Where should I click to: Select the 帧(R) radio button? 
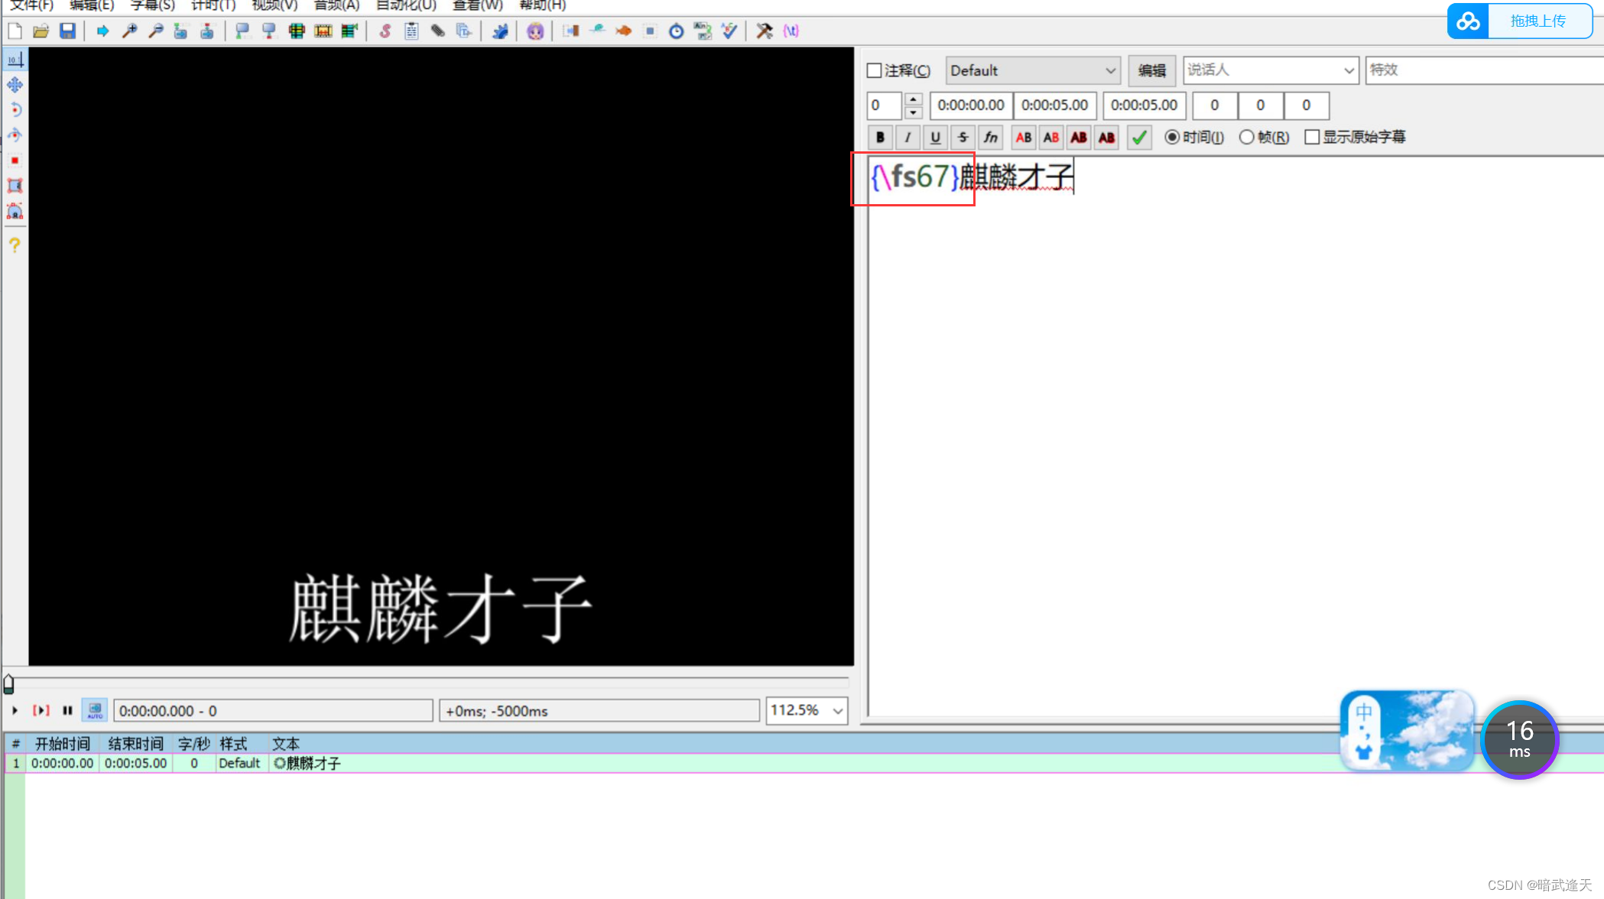(x=1245, y=137)
